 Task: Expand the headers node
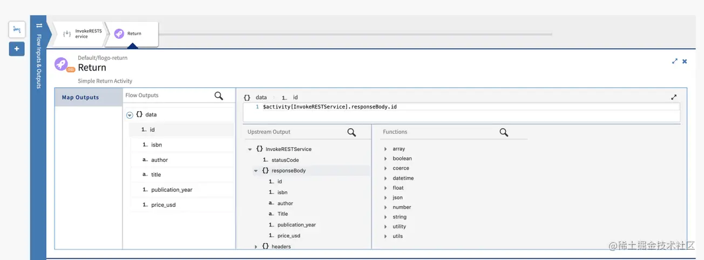(x=256, y=247)
